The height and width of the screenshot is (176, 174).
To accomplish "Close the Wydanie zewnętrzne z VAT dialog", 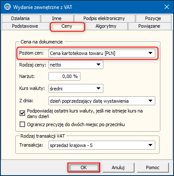I will (x=167, y=7).
